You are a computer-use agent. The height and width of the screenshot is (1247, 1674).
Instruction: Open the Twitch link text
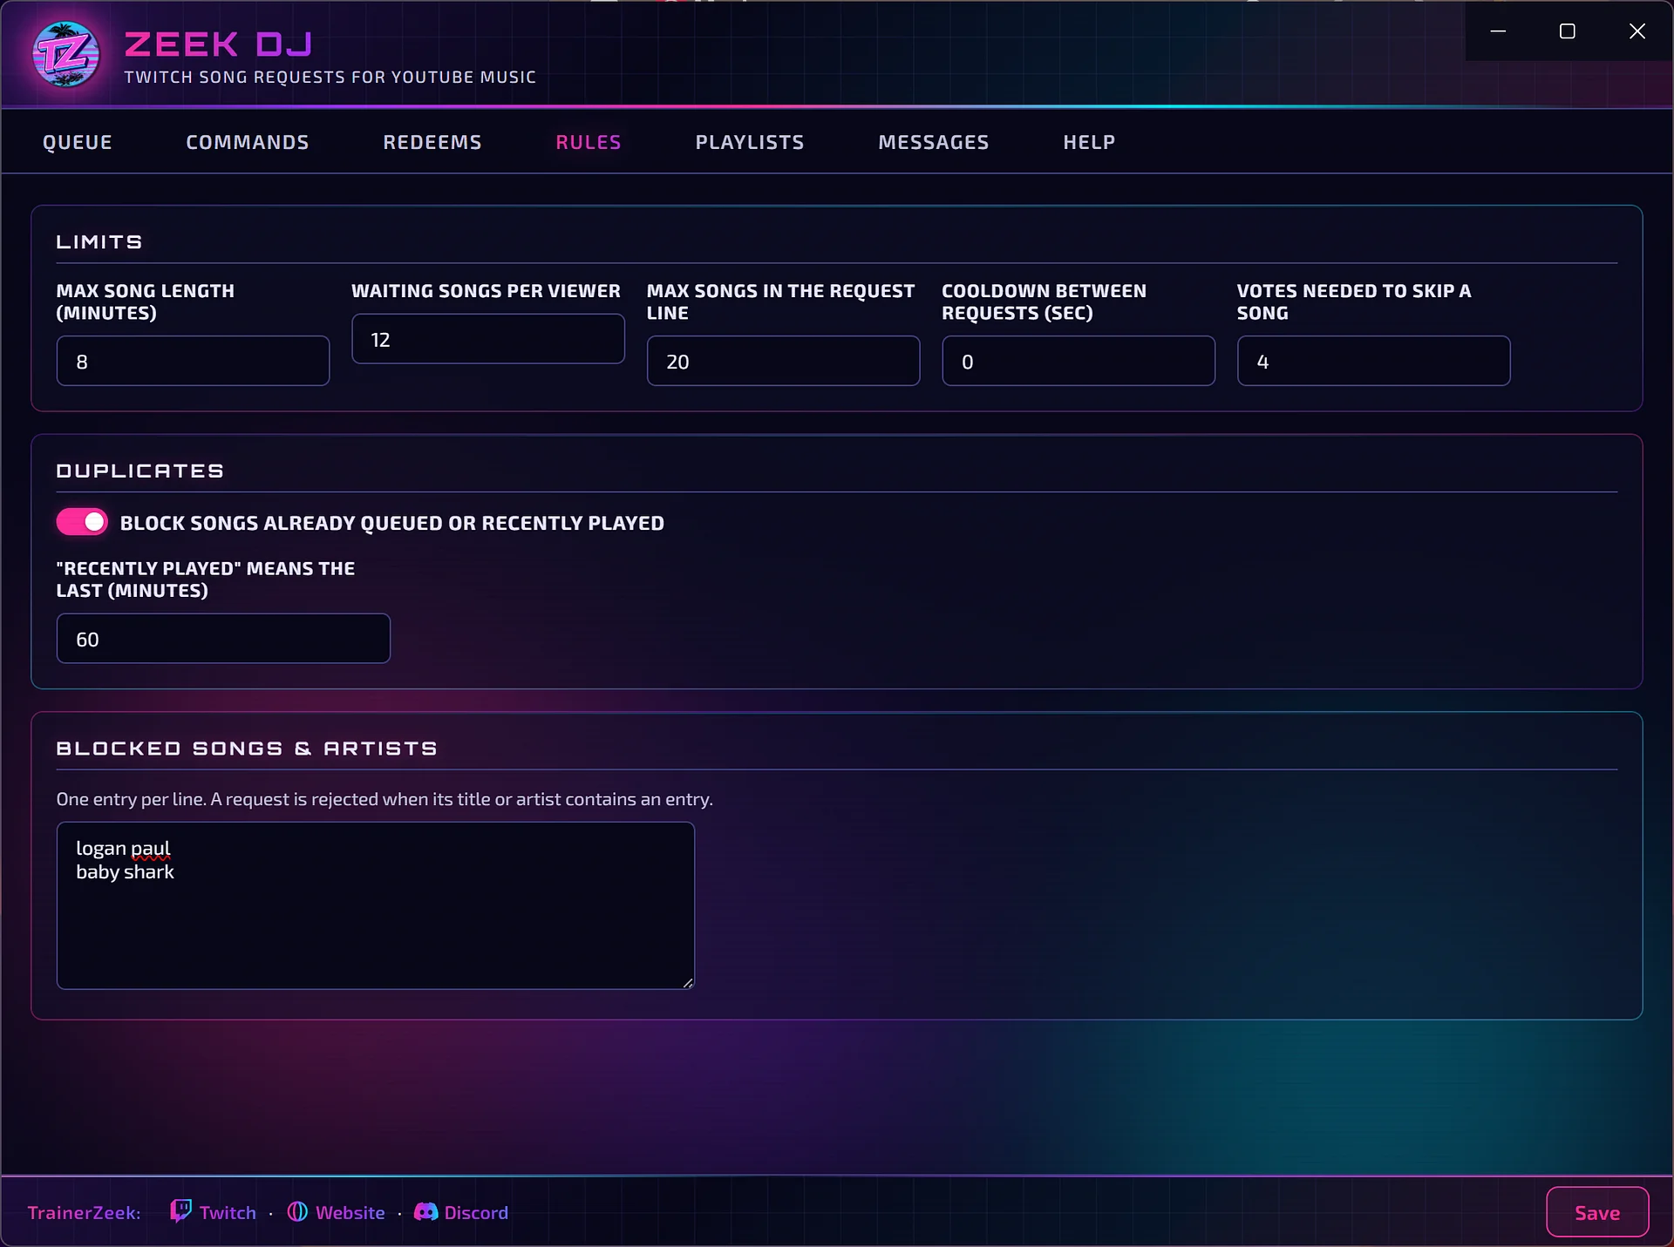tap(228, 1212)
